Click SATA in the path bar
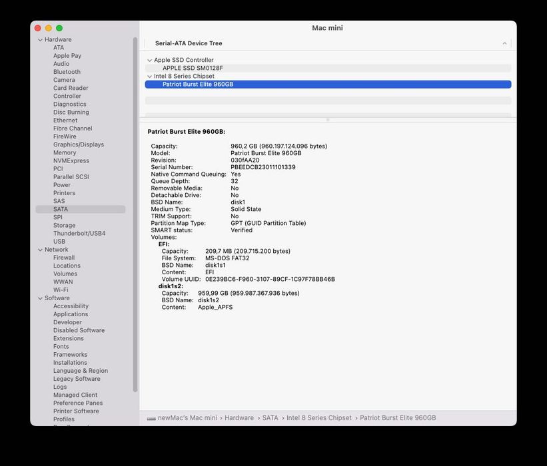547x466 pixels. pyautogui.click(x=270, y=418)
